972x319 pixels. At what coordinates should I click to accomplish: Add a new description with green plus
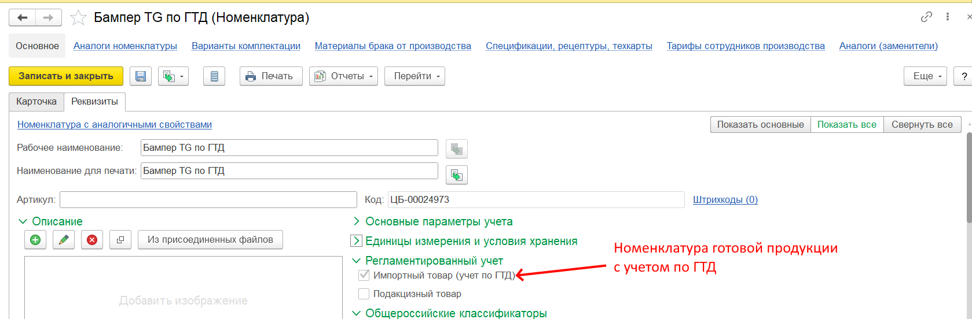coord(35,240)
